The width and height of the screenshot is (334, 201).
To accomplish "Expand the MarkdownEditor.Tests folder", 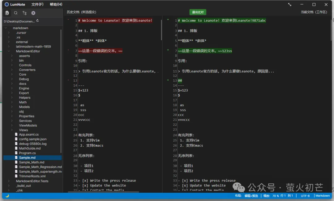I will [9, 181].
